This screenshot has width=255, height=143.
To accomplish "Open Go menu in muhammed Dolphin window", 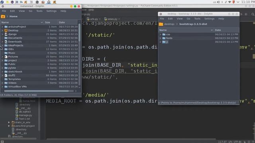I will point(30,11).
